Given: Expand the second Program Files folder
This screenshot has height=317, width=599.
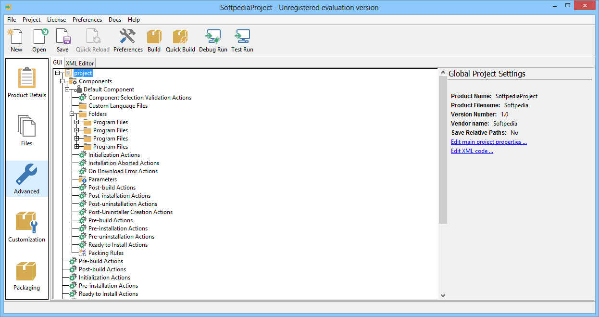Looking at the screenshot, I should click(77, 130).
